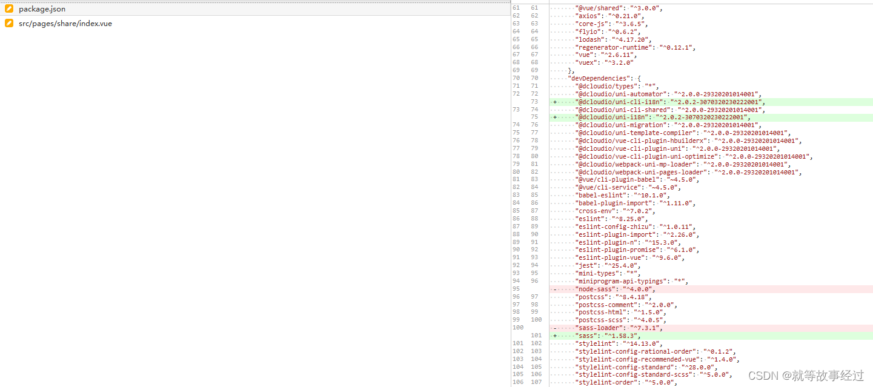Click the orange modified icon beside package.json

click(8, 8)
